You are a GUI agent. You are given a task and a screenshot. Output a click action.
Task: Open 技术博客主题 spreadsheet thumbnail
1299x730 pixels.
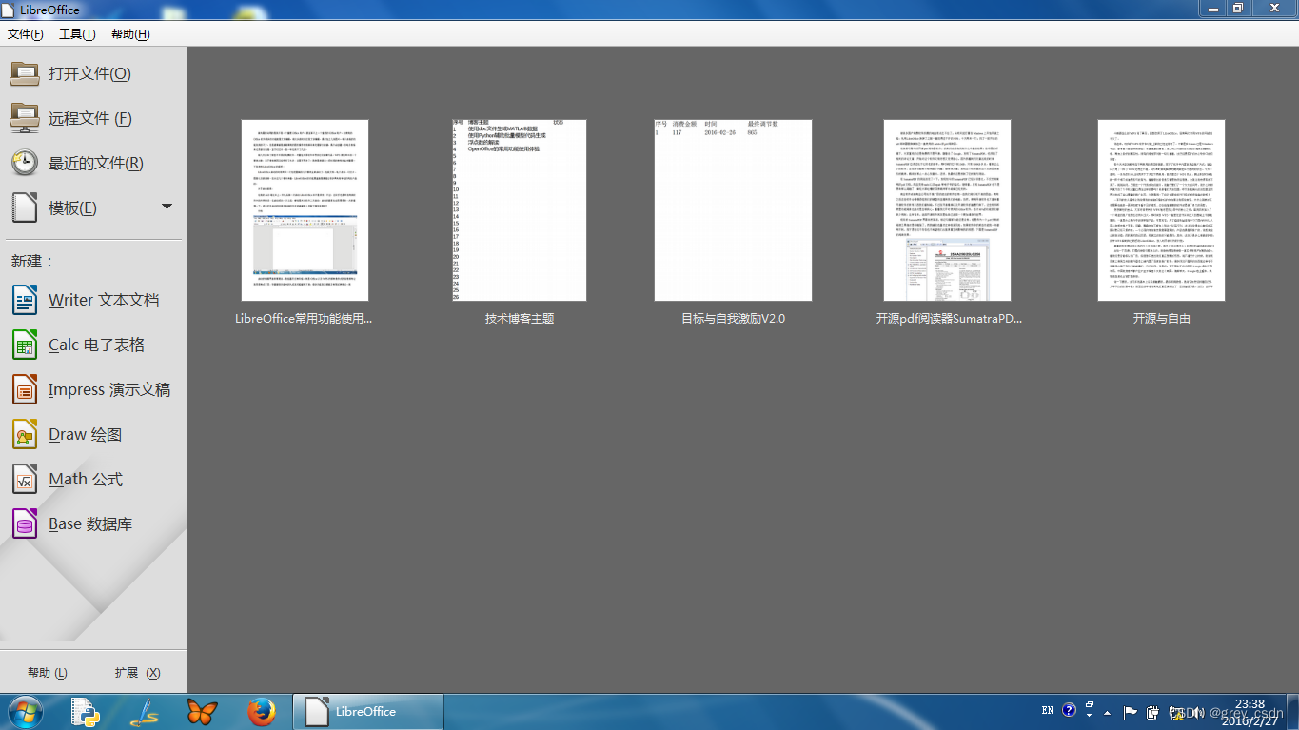(x=520, y=210)
